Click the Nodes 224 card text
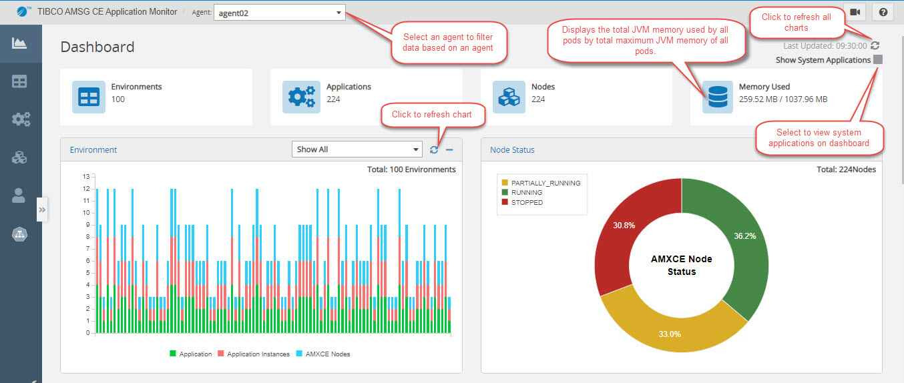904x383 pixels. [x=543, y=93]
